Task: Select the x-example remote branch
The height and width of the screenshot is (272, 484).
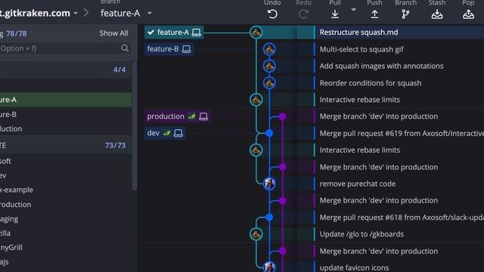Action: click(66, 190)
